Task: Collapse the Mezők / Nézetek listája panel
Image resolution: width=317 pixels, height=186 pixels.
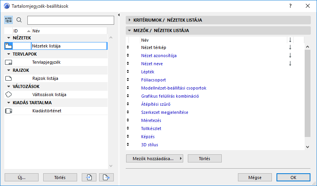Action: 129,30
